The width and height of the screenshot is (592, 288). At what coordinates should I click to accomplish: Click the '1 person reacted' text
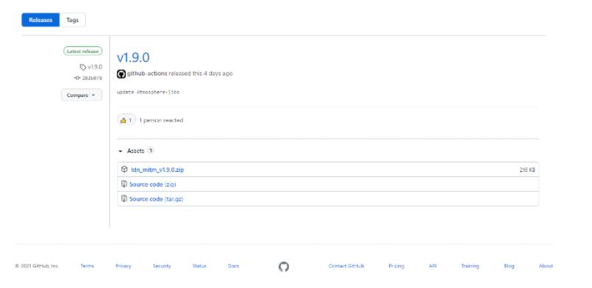tap(161, 120)
